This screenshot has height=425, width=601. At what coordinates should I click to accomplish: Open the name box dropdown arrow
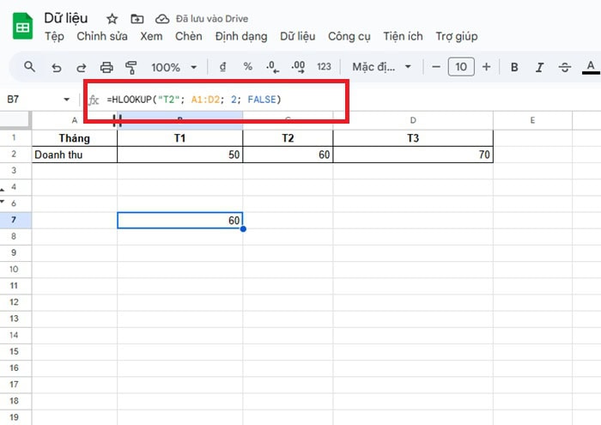(x=66, y=100)
